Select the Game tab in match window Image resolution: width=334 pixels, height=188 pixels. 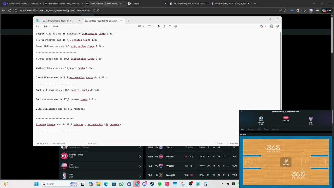coord(243,129)
